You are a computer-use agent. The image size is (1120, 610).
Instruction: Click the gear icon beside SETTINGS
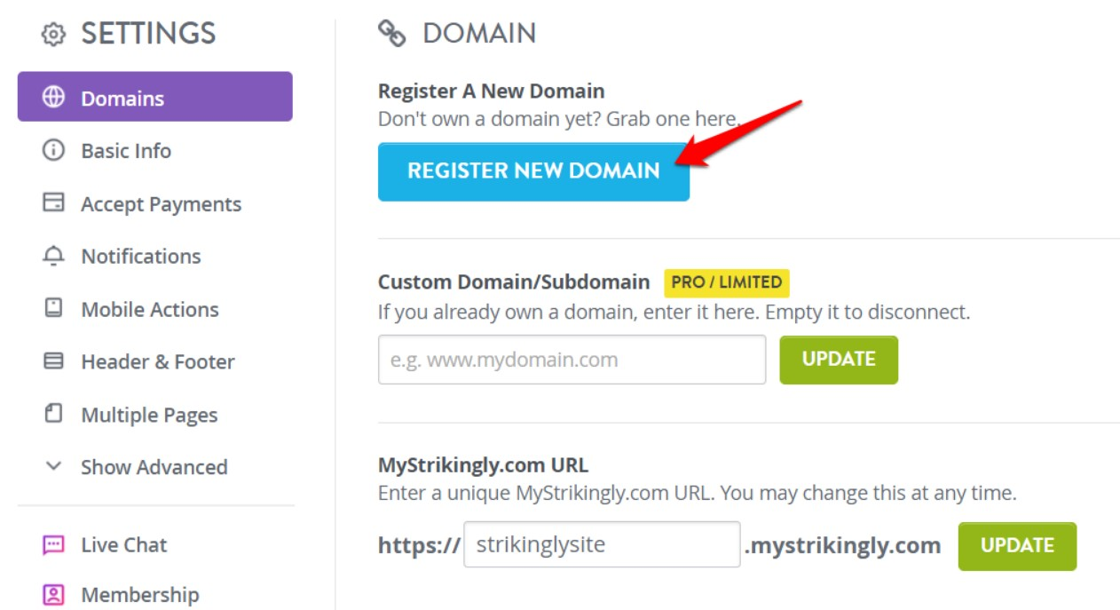pyautogui.click(x=53, y=32)
